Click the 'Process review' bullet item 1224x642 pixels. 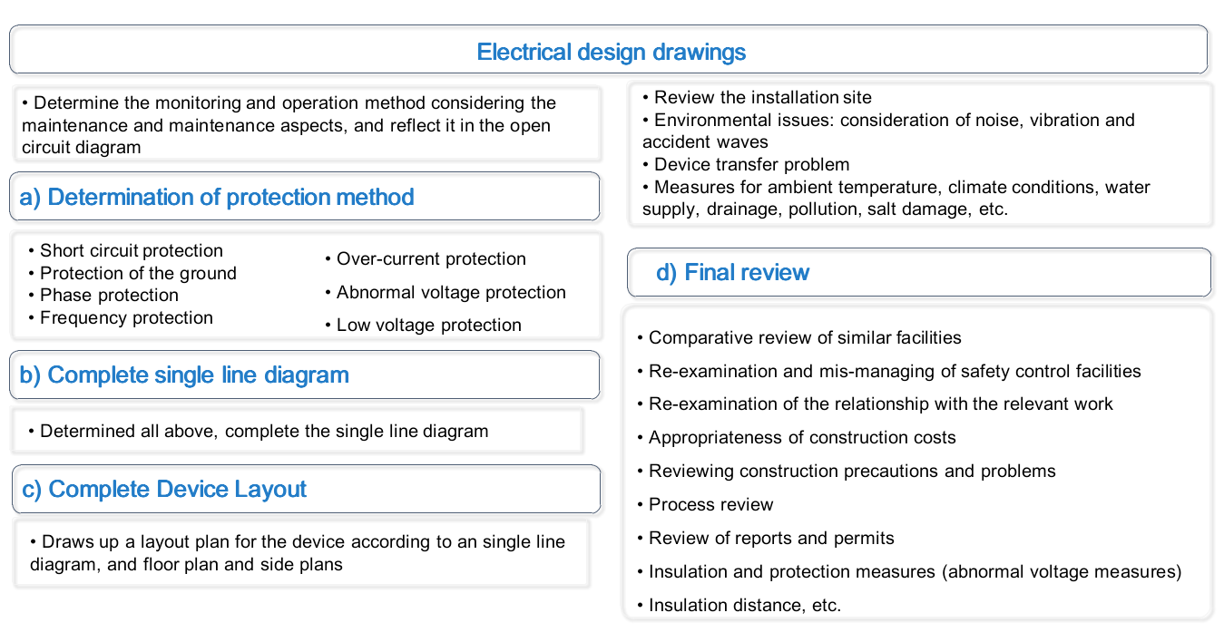tap(710, 505)
